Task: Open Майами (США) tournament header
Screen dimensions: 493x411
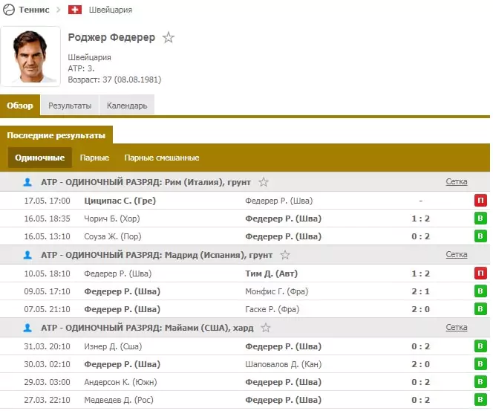Action: (x=147, y=328)
